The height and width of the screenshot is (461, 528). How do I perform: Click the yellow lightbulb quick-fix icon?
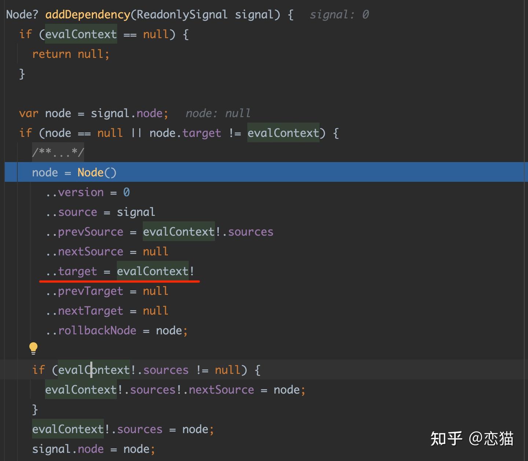tap(33, 348)
